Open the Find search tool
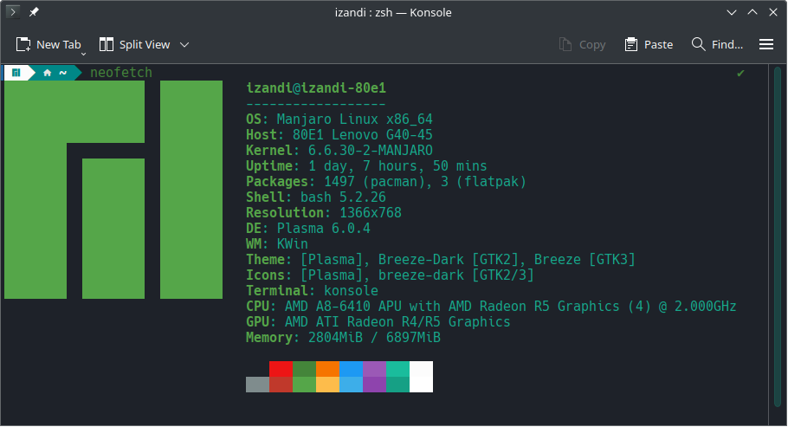 pyautogui.click(x=717, y=45)
